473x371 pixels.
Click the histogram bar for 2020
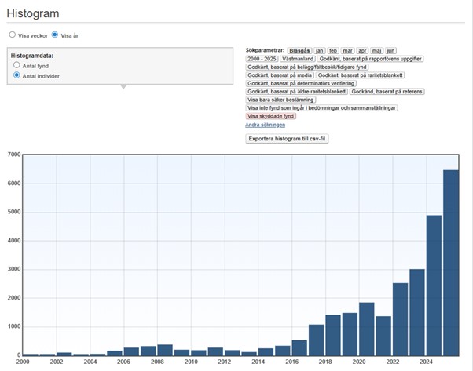[x=366, y=329]
